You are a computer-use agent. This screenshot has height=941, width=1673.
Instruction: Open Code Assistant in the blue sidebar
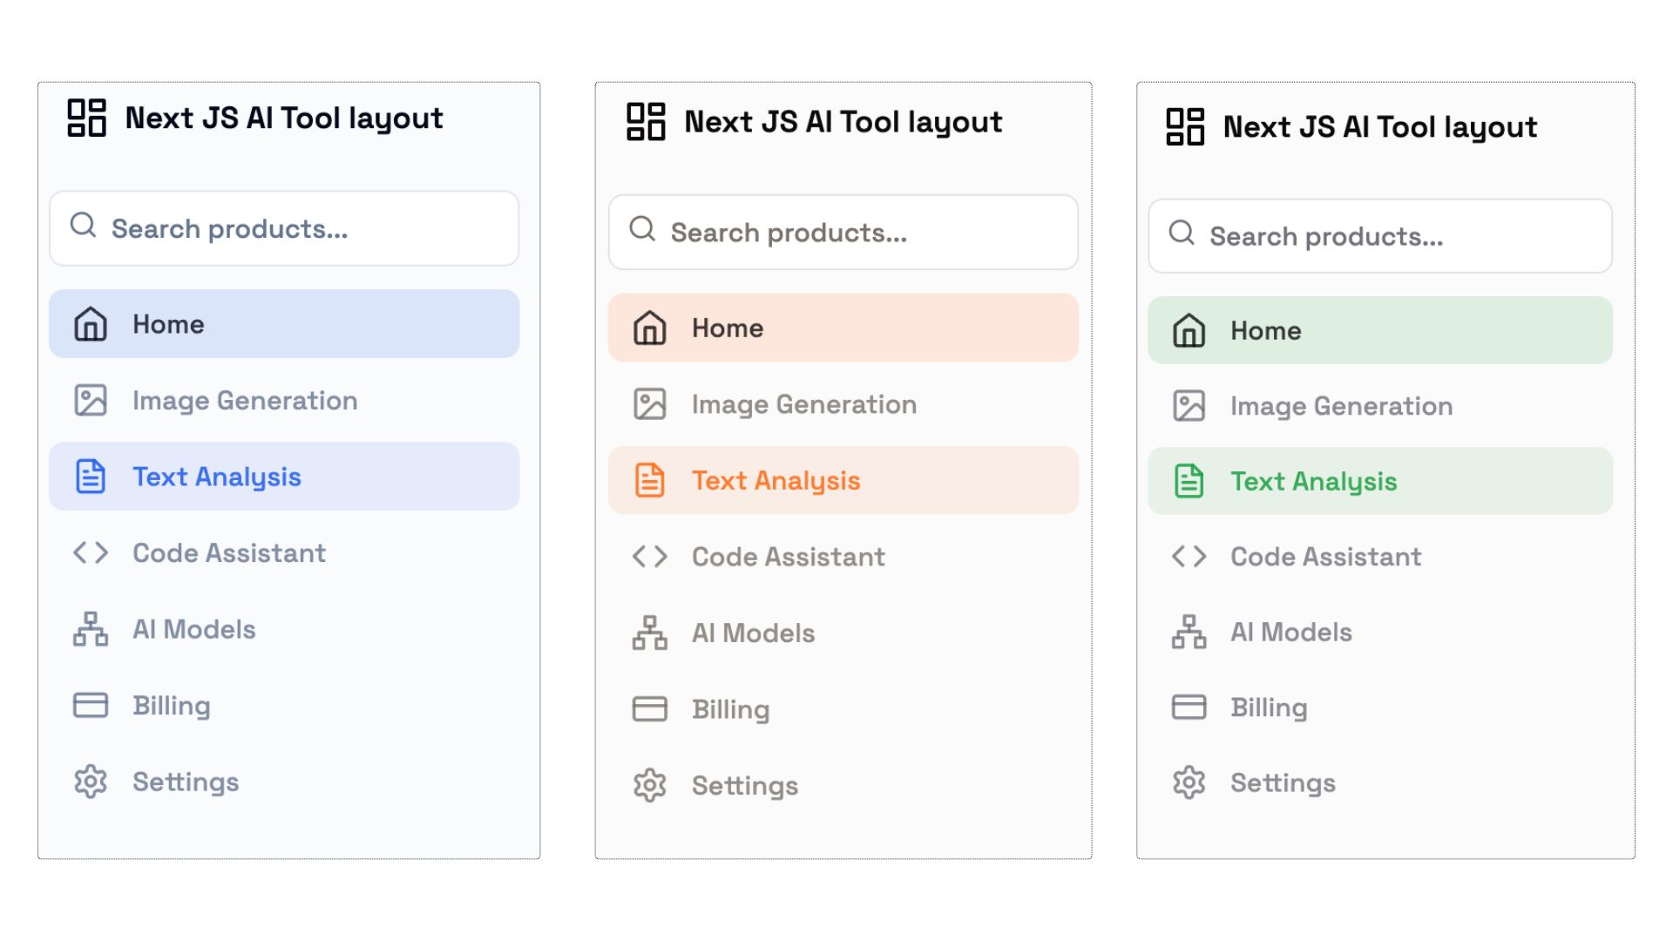pos(229,553)
